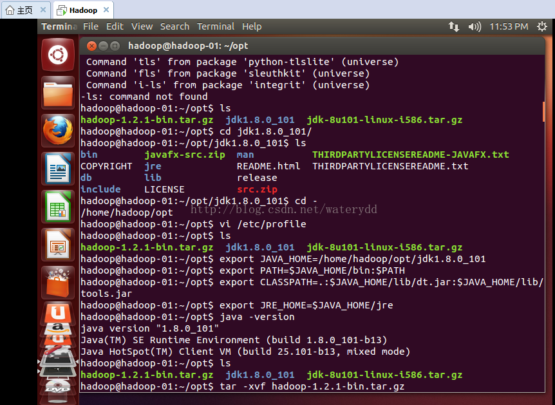This screenshot has width=555, height=405.
Task: Launch Firefox from the dock
Action: click(58, 131)
